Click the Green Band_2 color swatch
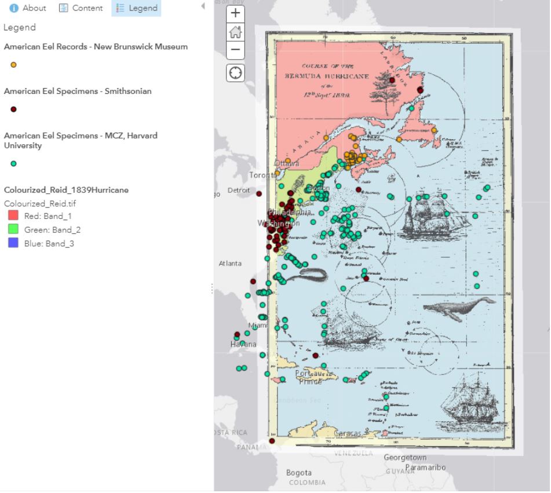 13,229
